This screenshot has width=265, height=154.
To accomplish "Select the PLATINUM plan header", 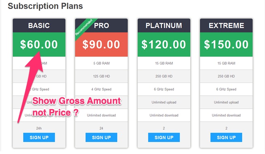I will click(164, 25).
